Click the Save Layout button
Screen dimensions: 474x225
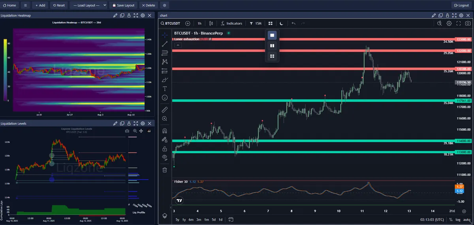point(123,5)
